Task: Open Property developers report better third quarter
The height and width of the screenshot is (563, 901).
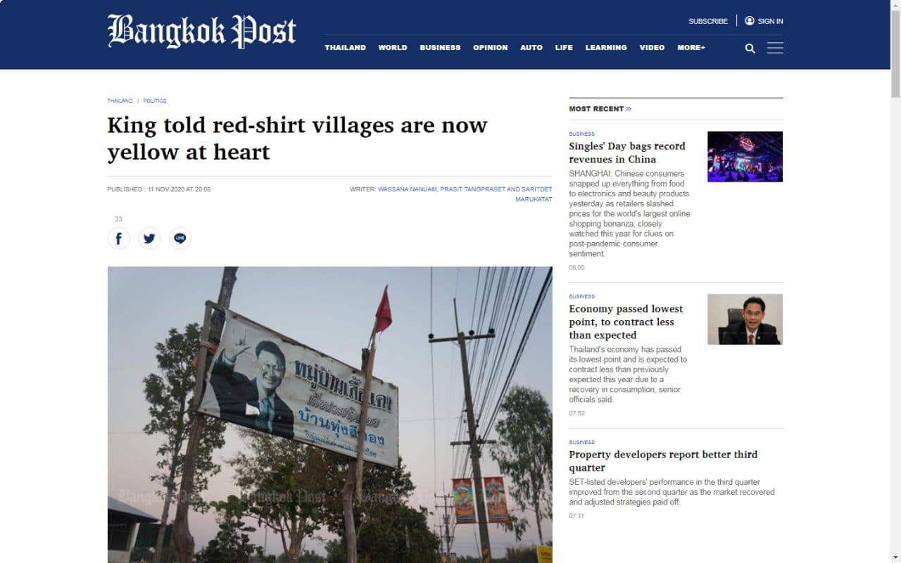Action: [x=663, y=461]
